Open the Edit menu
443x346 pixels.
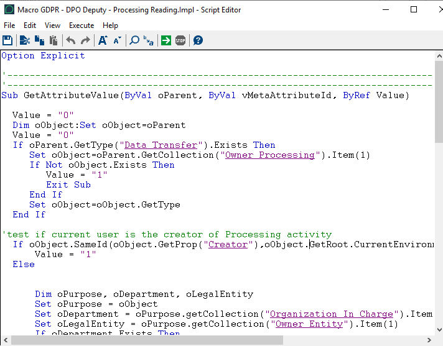coord(30,25)
